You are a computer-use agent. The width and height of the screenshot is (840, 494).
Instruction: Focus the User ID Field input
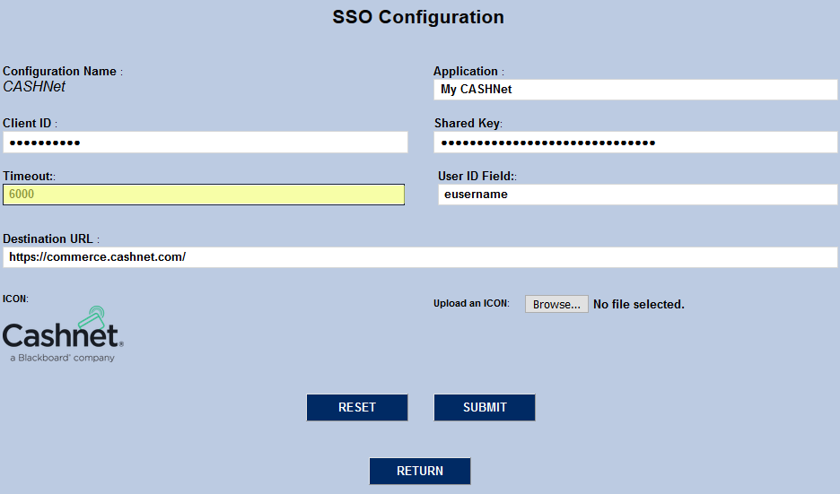pos(637,195)
